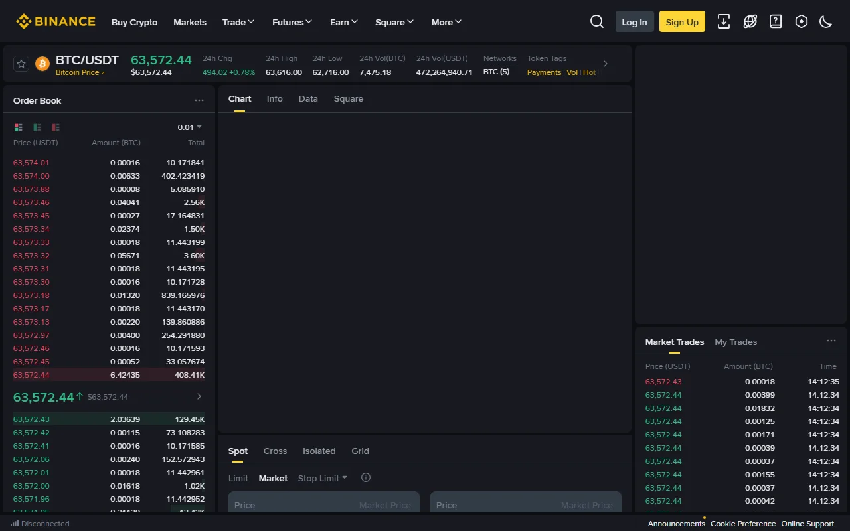Show sell orders only in order book
Viewport: 850px width, 531px height.
click(x=56, y=127)
